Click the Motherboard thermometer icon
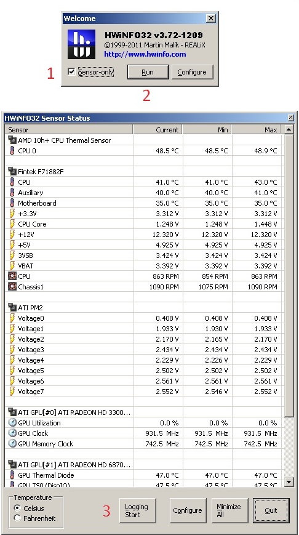Screen dimensions: 299x535 click(x=12, y=203)
